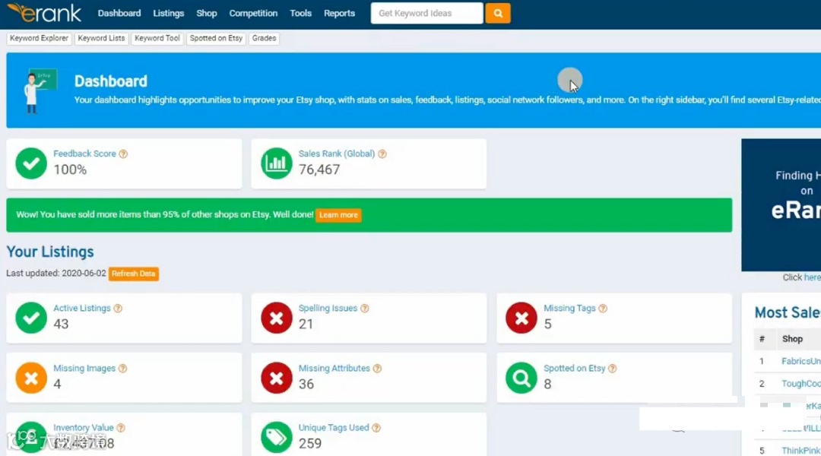This screenshot has height=456, width=821.
Task: Click the Missing Images orange X icon
Action: point(31,378)
